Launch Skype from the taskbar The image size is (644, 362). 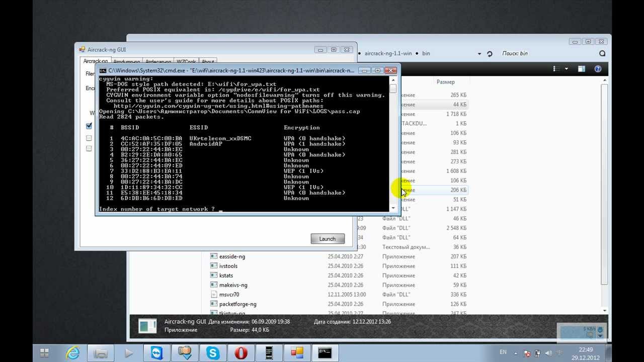click(213, 353)
